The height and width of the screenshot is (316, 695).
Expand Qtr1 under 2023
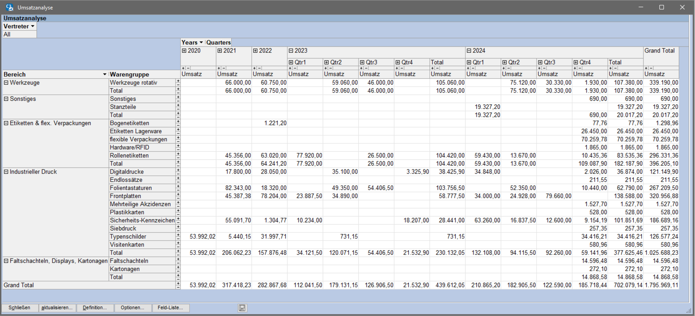[291, 62]
